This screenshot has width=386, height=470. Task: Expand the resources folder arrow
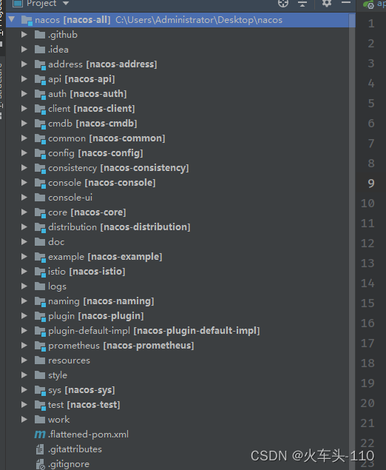click(x=24, y=360)
